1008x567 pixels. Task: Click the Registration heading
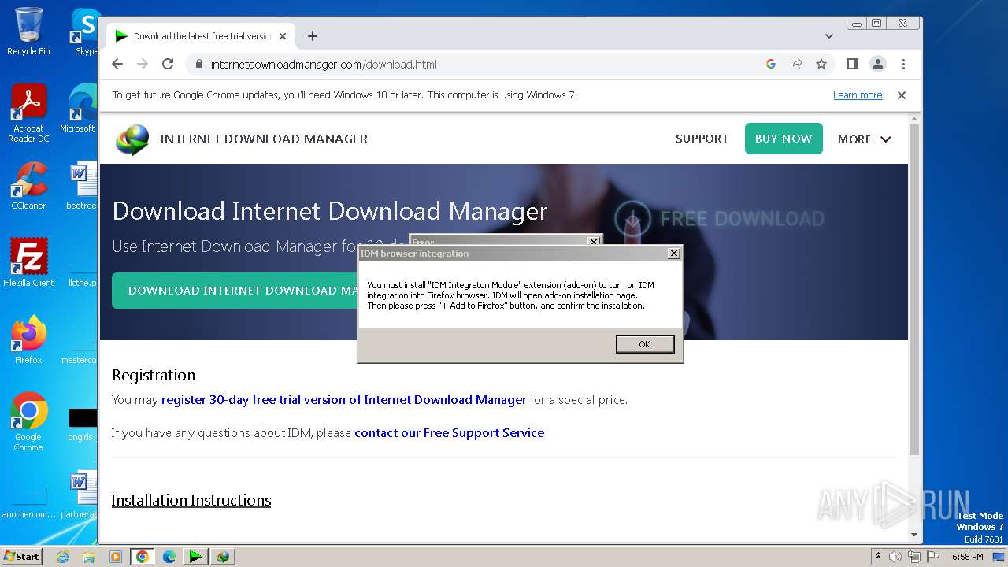tap(154, 375)
